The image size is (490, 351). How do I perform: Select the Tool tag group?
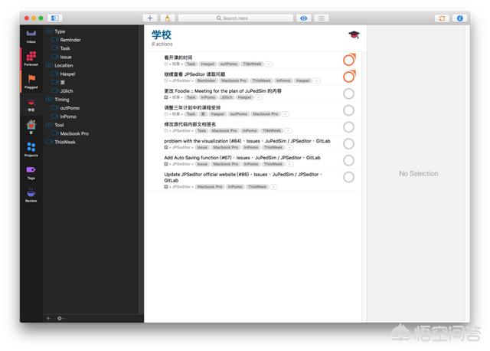[x=59, y=125]
